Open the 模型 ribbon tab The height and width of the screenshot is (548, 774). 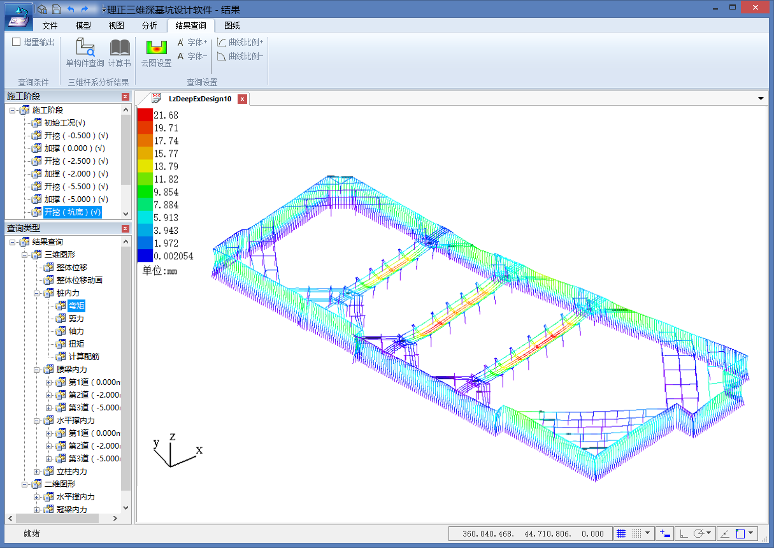pos(83,25)
